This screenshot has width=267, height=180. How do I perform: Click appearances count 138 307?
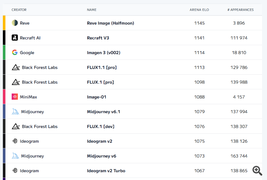[239, 126]
